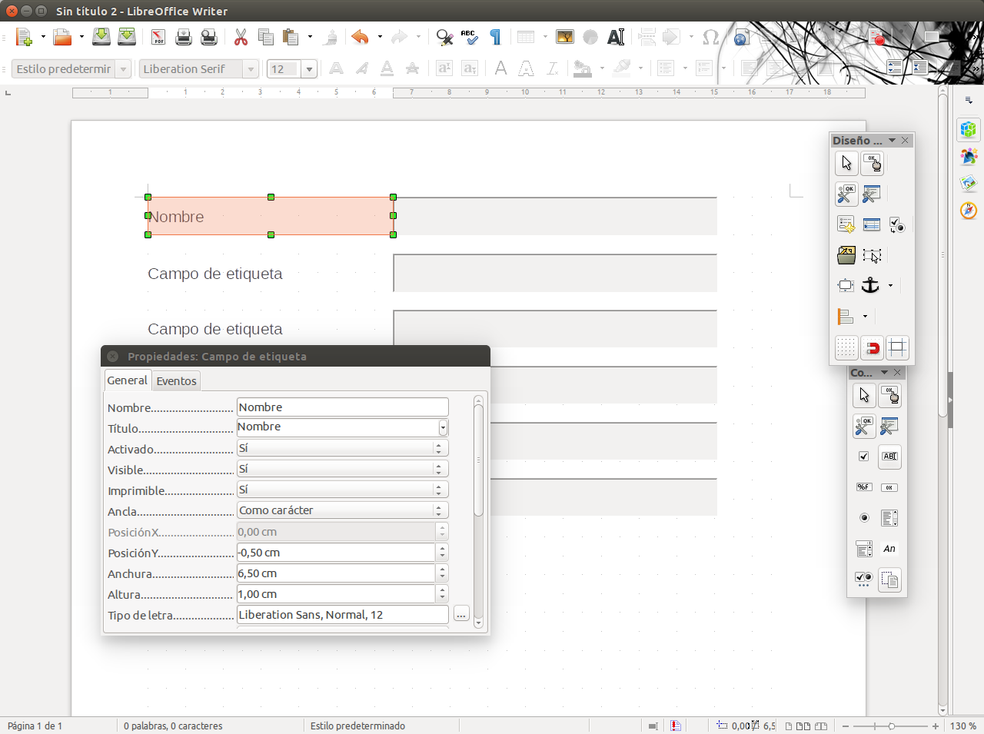Close the Diseño floating panel

pos(905,141)
